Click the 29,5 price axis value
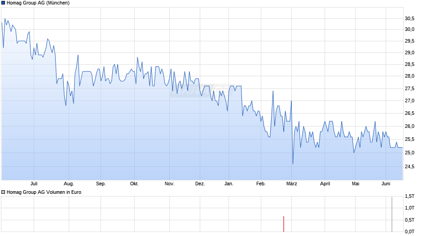The image size is (422, 236). coord(409,41)
